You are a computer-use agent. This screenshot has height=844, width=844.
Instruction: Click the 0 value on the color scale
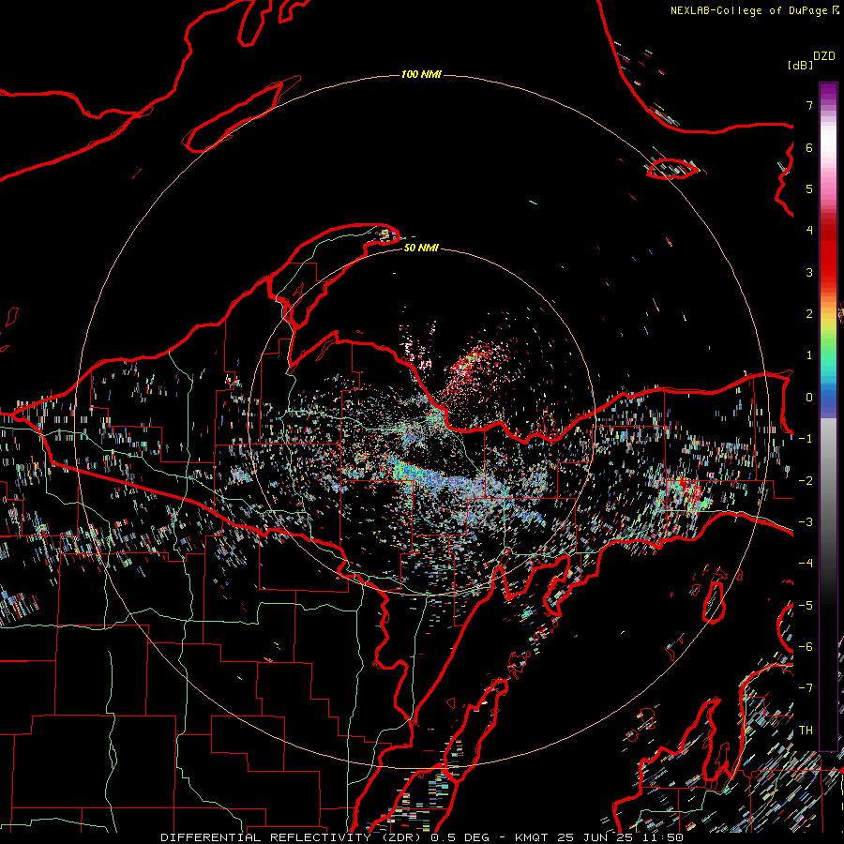point(809,398)
